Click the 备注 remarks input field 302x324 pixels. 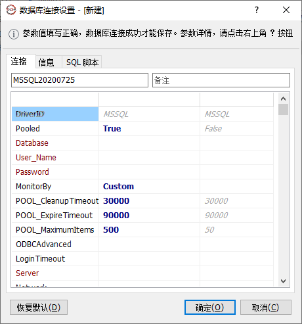221,80
